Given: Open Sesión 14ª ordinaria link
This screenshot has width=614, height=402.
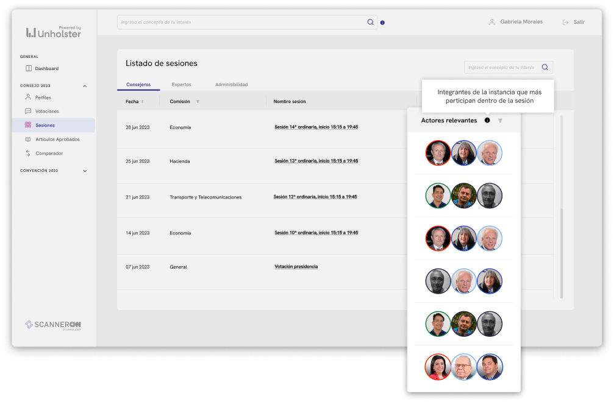Looking at the screenshot, I should tap(316, 127).
